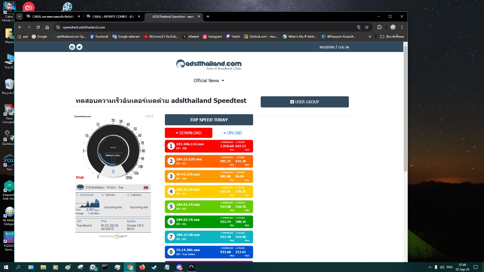Click the ENG language indicator
The image size is (484, 272).
point(449,267)
